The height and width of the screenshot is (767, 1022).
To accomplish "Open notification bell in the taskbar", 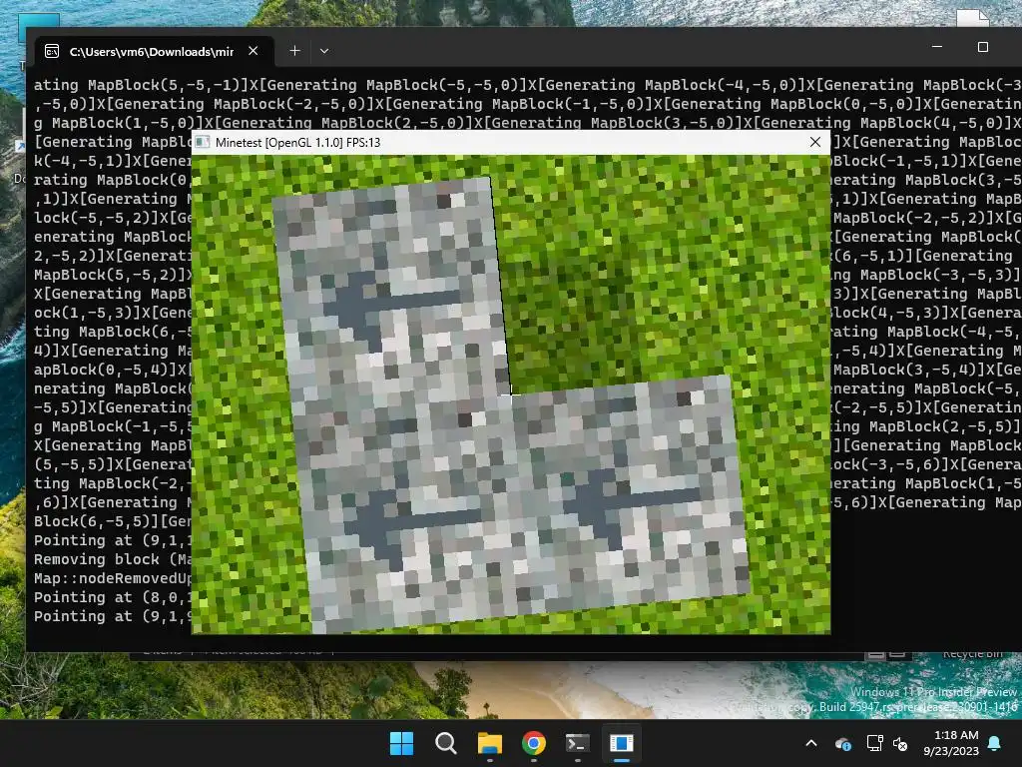I will pos(995,743).
